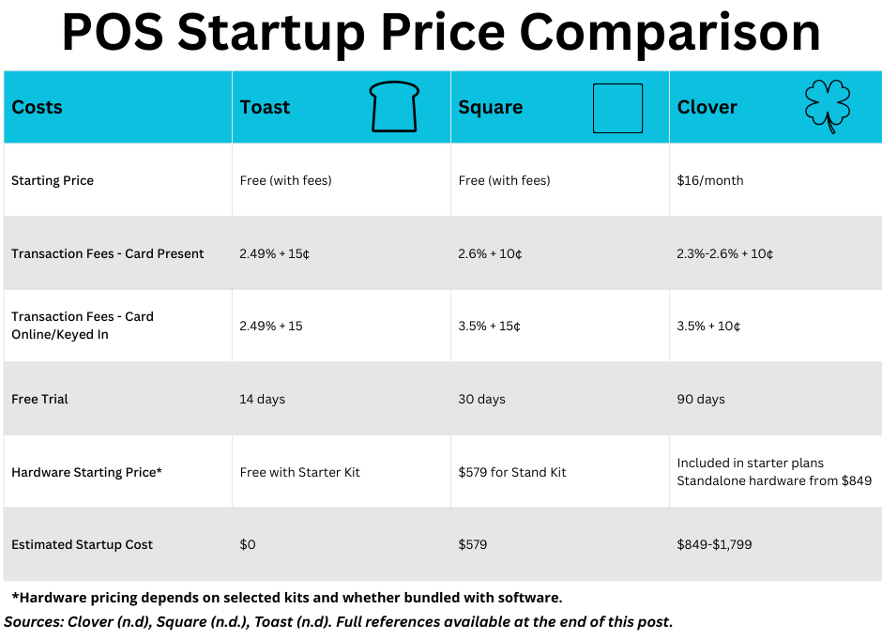Viewport: 882px width, 639px height.
Task: Click Clover's $16/month starting price
Action: 709,180
